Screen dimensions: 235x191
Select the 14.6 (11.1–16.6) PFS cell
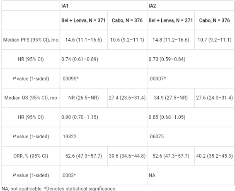[x=84, y=40]
